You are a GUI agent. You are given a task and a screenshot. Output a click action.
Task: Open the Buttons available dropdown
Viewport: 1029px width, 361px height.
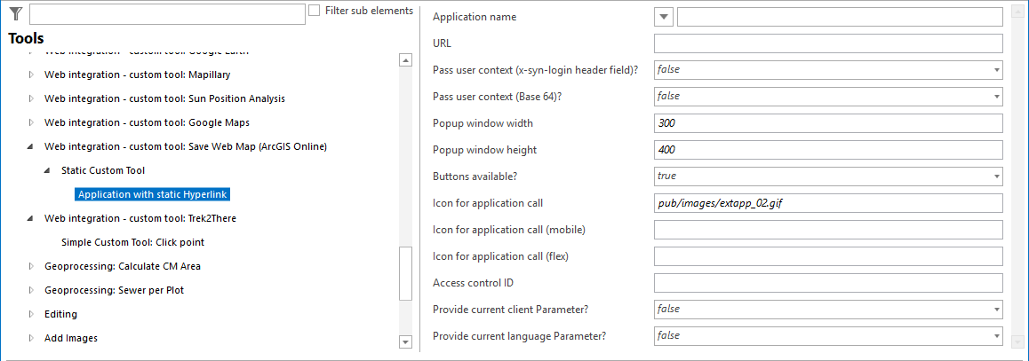995,177
